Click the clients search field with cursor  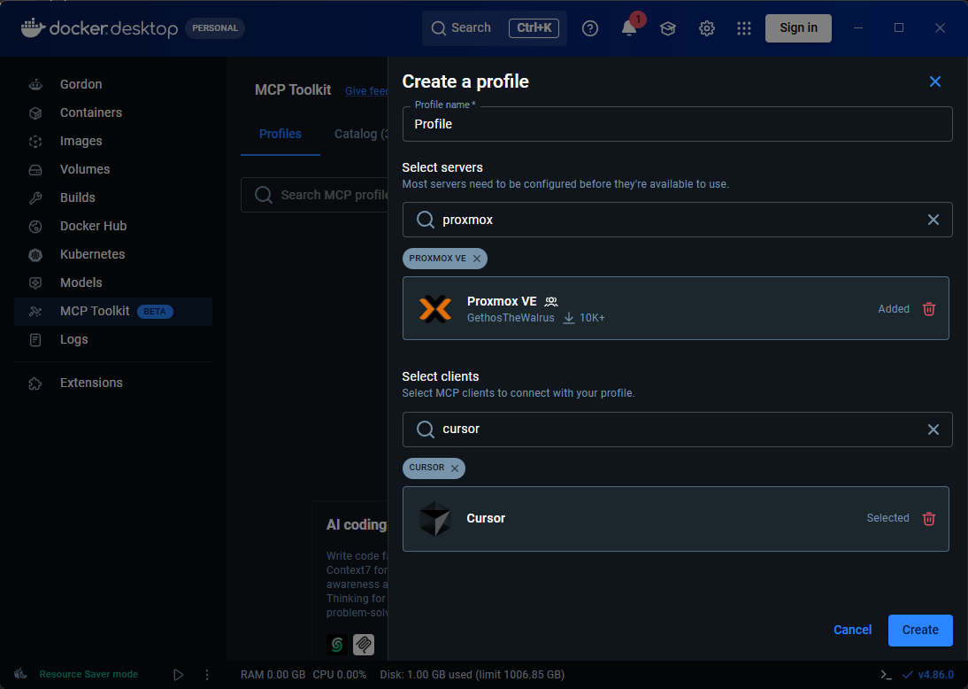677,430
